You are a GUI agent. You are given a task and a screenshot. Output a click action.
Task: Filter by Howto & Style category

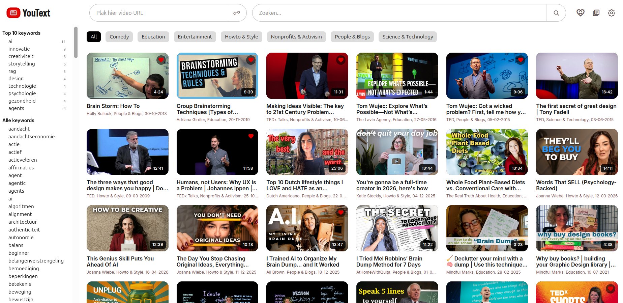pyautogui.click(x=241, y=37)
